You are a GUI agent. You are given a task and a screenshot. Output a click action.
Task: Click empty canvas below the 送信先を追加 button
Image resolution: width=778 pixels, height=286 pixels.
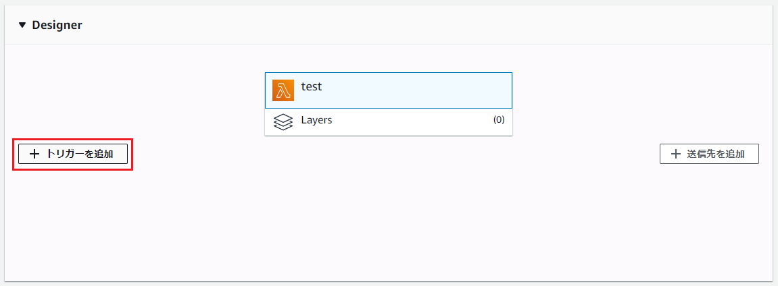coord(709,216)
